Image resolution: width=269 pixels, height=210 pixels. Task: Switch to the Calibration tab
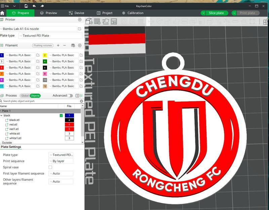pyautogui.click(x=133, y=13)
